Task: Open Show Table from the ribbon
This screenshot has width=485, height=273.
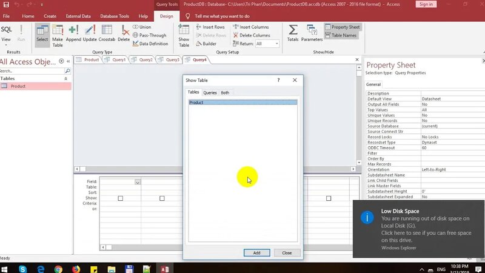Action: [x=184, y=36]
